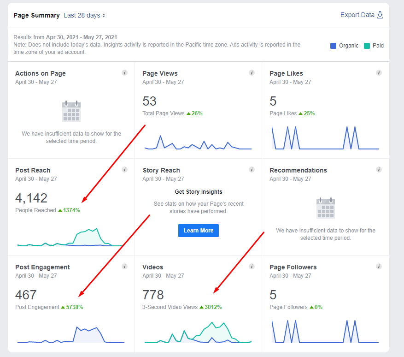Click the Post Engagement card title
404x357 pixels.
pyautogui.click(x=42, y=267)
